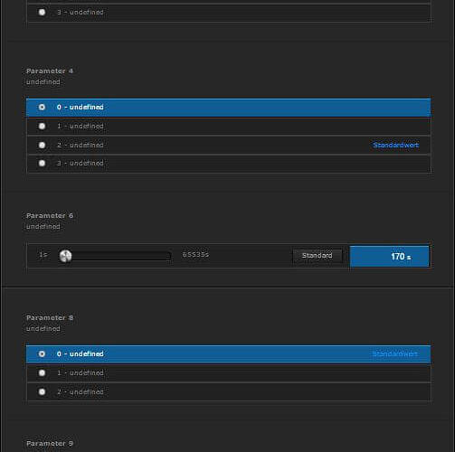The image size is (455, 452).
Task: Select option 0 under Parameter 8
Action: (42, 353)
